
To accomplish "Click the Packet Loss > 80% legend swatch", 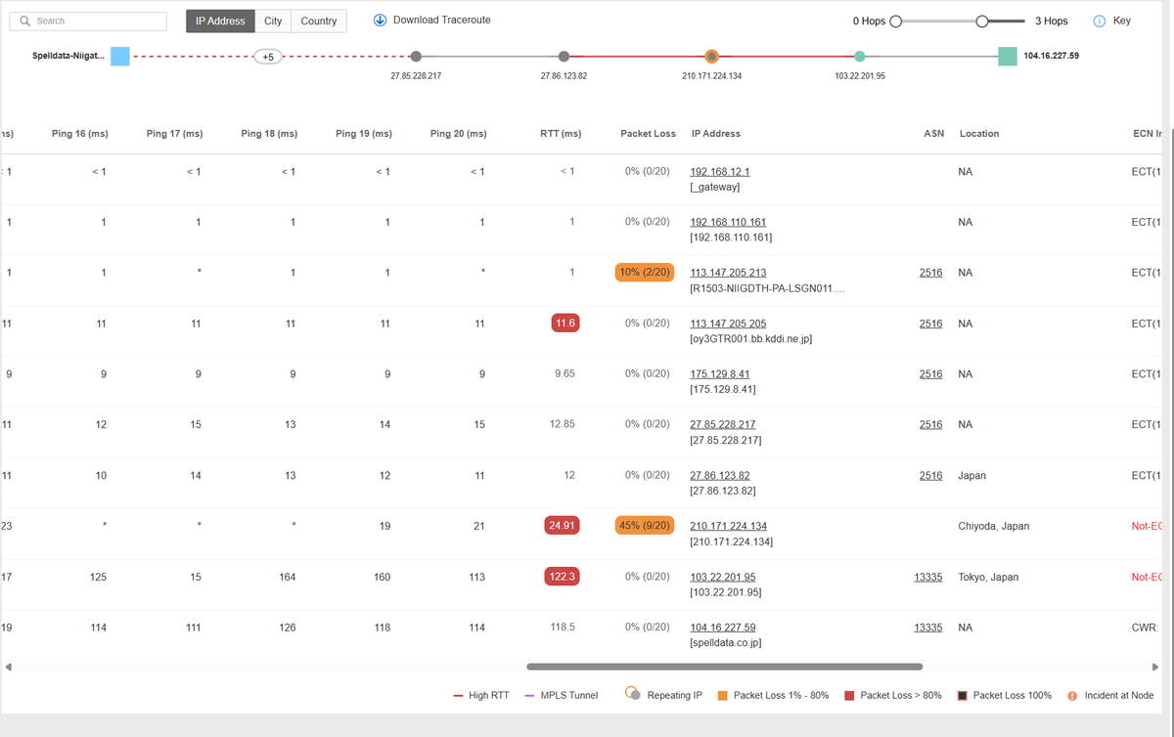I will coord(849,696).
